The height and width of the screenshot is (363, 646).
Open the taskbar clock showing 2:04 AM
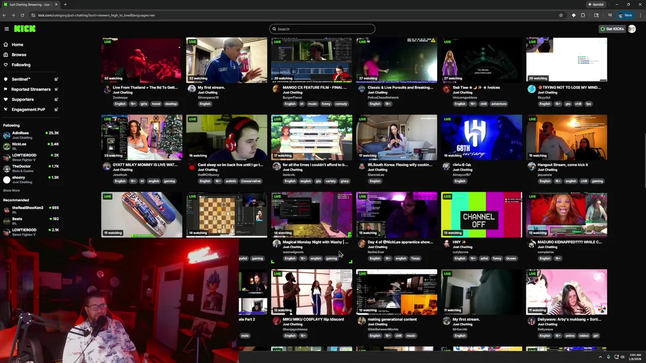pos(635,357)
